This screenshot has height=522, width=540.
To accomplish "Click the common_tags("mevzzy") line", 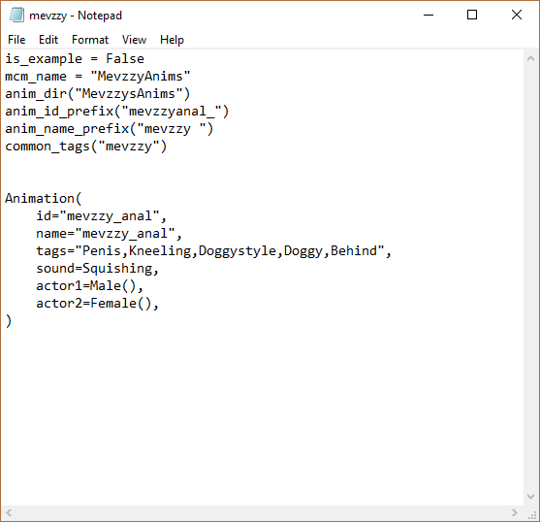I will pos(85,147).
